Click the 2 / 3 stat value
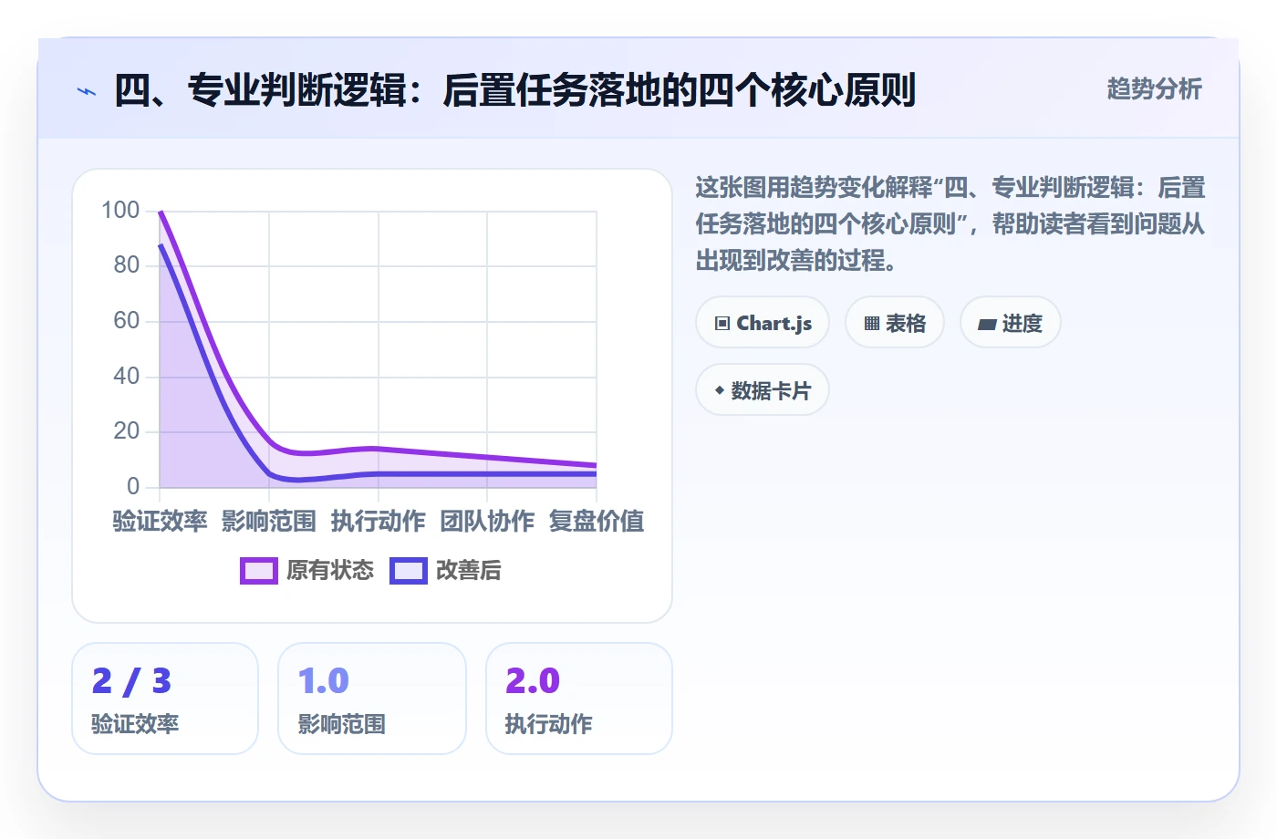Viewport: 1277px width, 839px height. [x=131, y=681]
